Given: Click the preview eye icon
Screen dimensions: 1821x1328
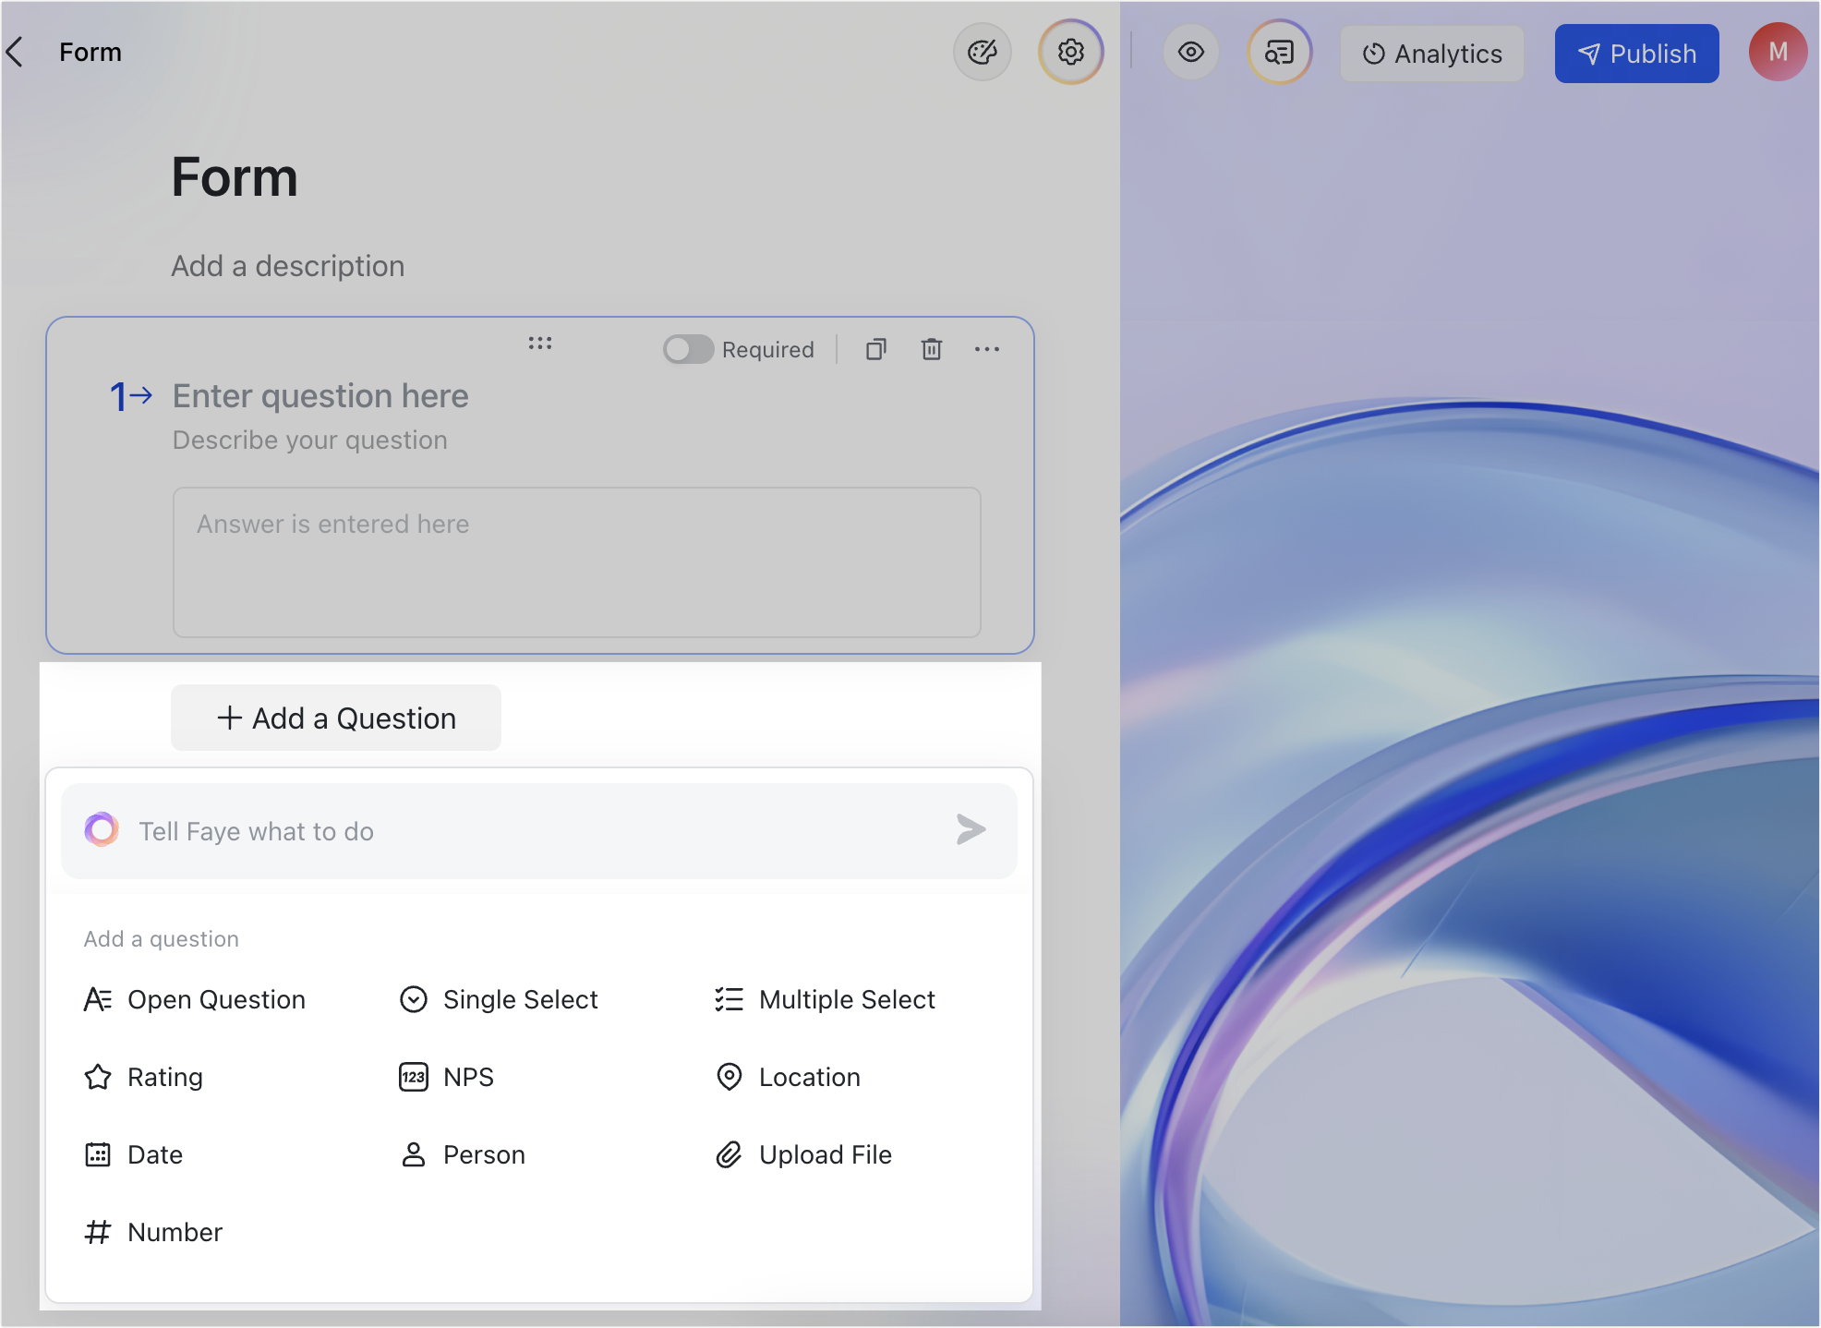Looking at the screenshot, I should [1190, 53].
